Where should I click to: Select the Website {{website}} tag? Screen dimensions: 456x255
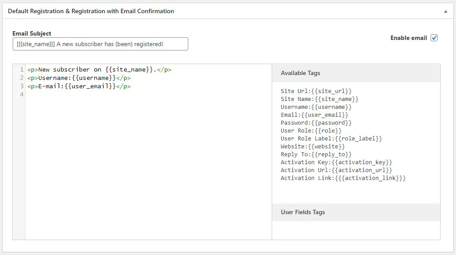(x=312, y=146)
